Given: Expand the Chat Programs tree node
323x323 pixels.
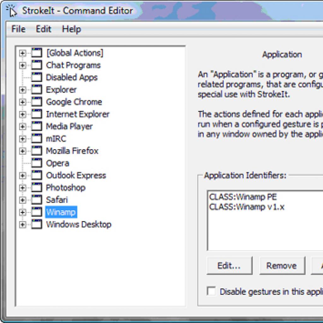Looking at the screenshot, I should [x=22, y=66].
